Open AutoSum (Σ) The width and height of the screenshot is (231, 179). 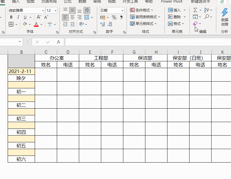pyautogui.click(x=195, y=10)
